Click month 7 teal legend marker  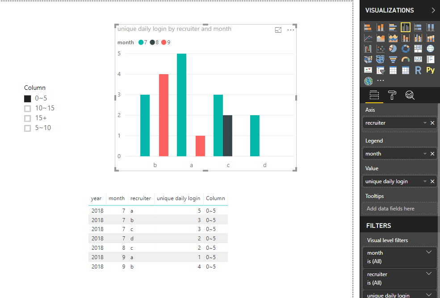click(141, 42)
